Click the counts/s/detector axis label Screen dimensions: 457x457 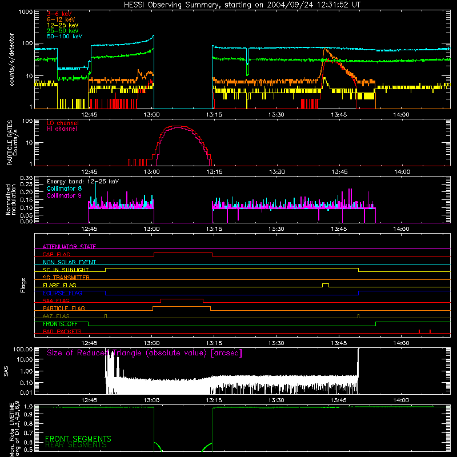[11, 59]
